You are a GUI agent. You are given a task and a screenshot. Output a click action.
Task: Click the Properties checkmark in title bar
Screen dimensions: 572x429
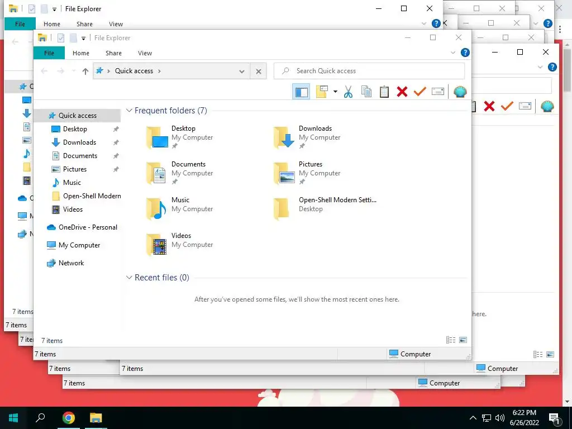(61, 38)
